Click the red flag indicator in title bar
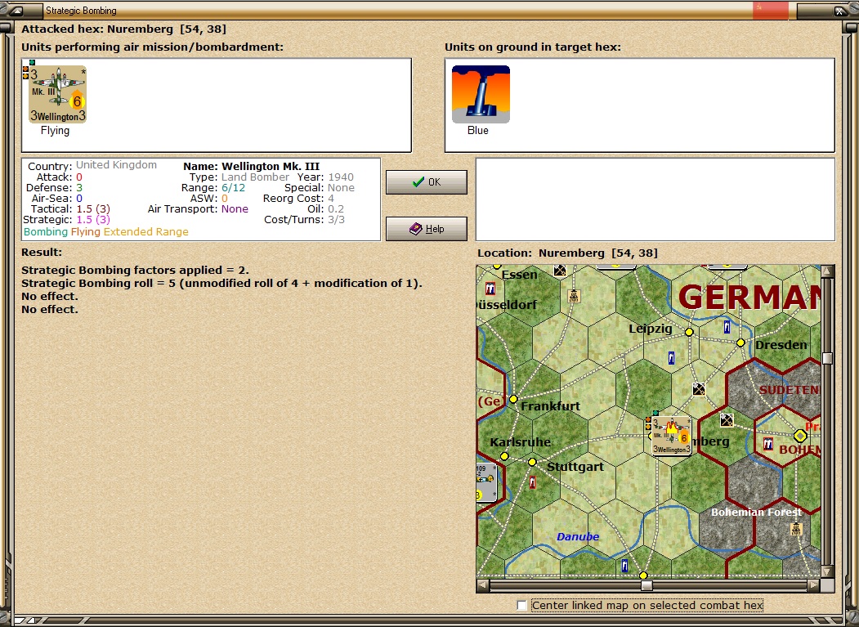The width and height of the screenshot is (859, 627). coord(770,11)
